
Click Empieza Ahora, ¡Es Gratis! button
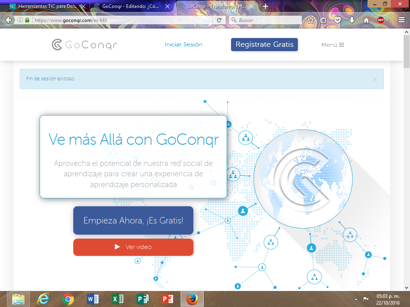133,220
